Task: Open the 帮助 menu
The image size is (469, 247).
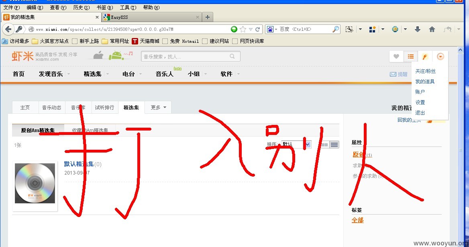Action: click(151, 8)
